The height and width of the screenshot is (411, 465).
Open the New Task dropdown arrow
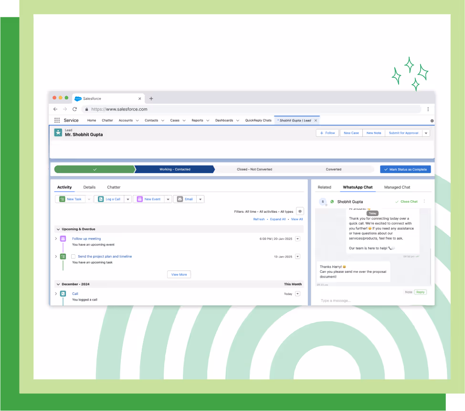[89, 199]
